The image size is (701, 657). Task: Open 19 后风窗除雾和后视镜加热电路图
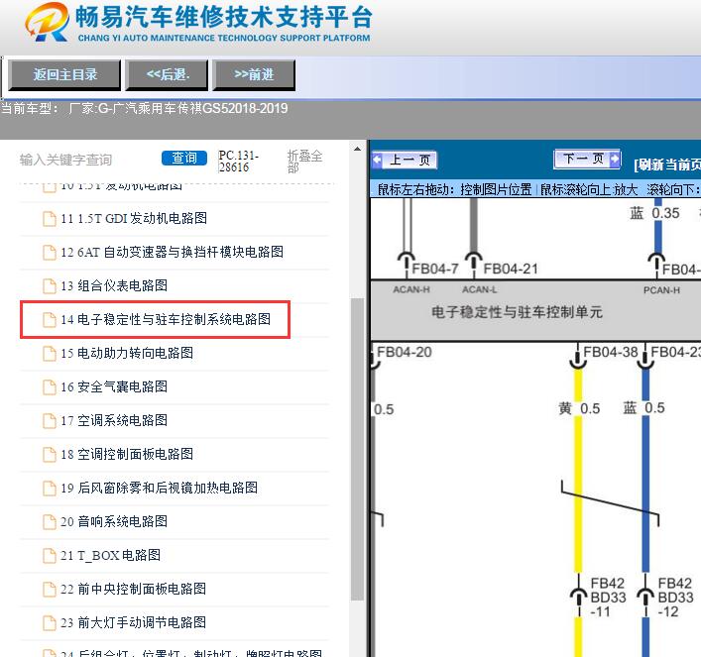coord(160,488)
